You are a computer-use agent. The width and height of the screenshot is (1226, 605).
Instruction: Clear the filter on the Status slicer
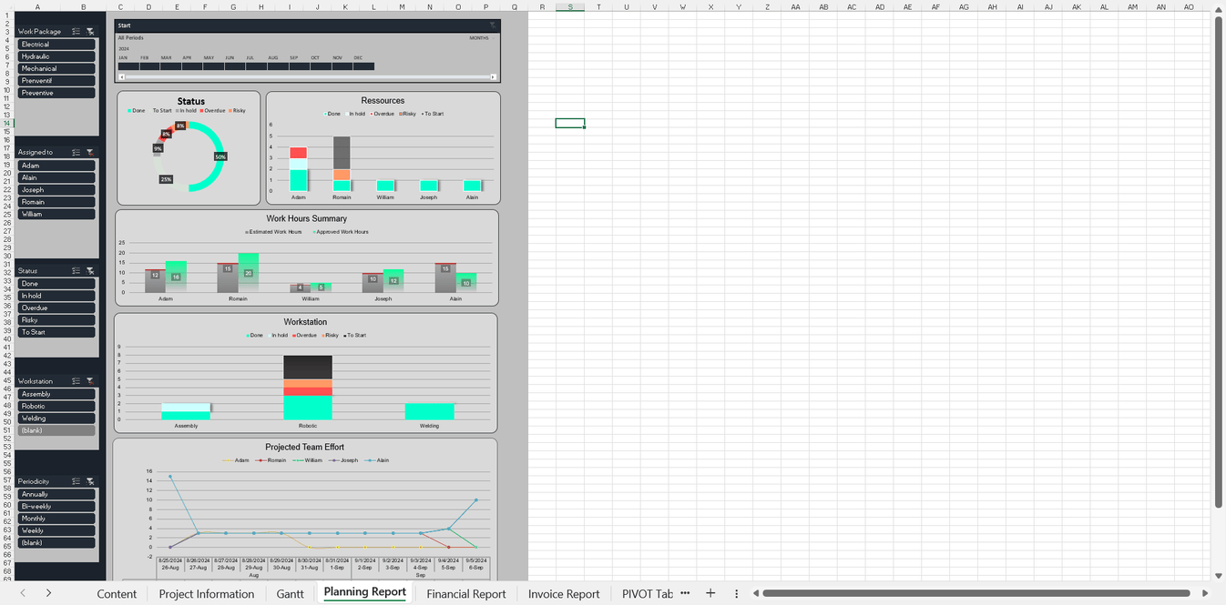(89, 270)
